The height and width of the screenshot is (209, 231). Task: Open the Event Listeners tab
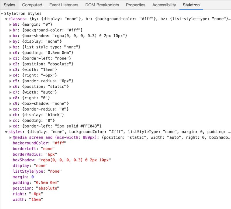click(64, 5)
